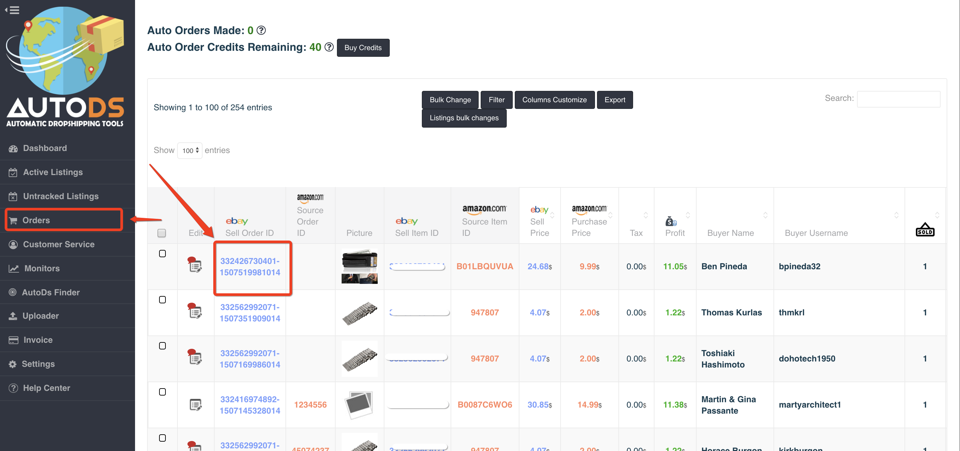Edit the Toshiaki Hashimoto order via edit icon
This screenshot has height=451, width=960.
click(195, 357)
